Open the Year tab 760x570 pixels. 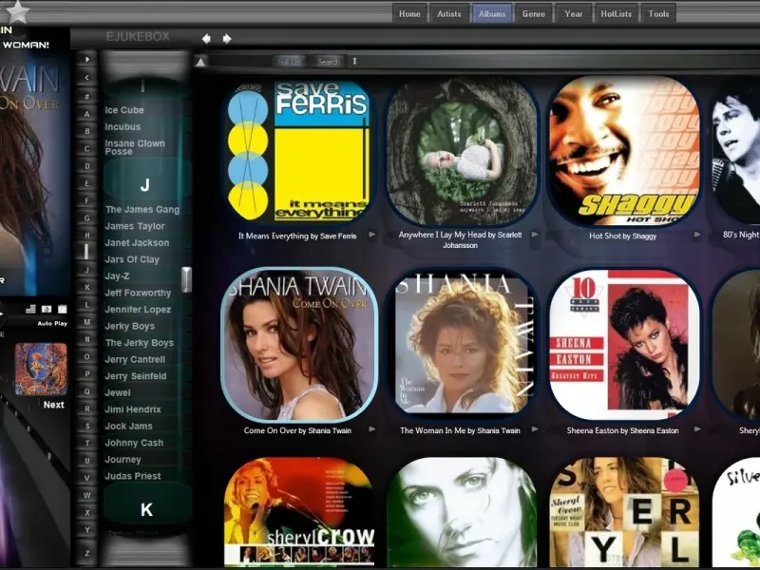(x=574, y=13)
